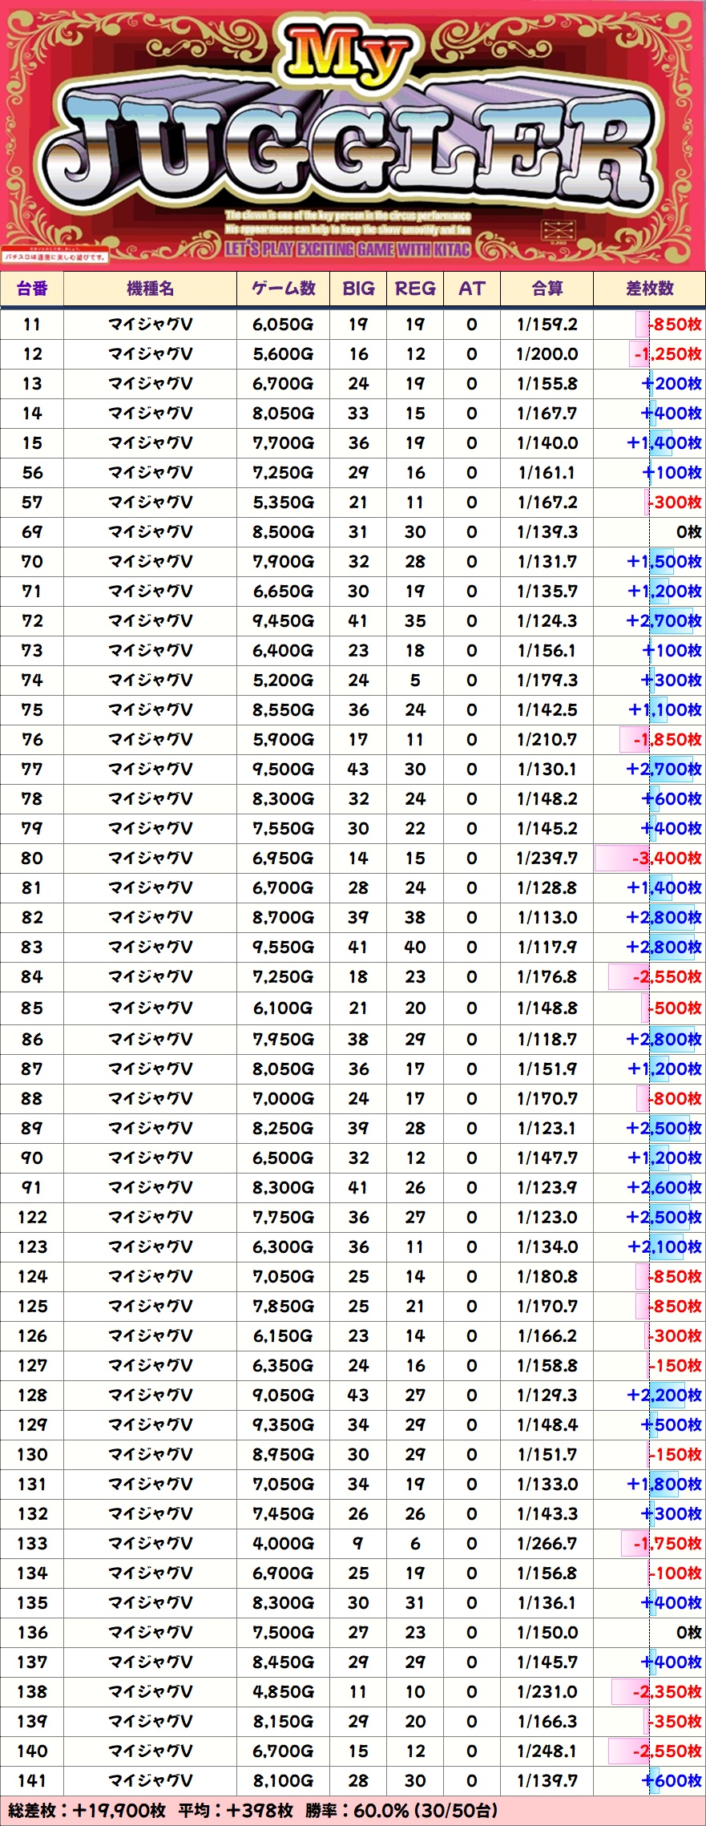Click the -2,350枚 value in row 138

click(668, 1692)
